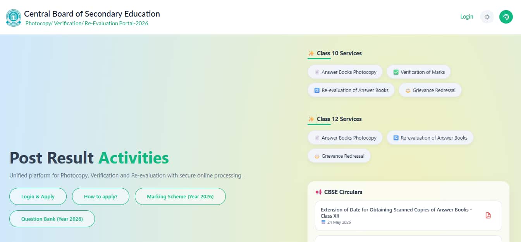
Task: Click the Post Result Activities headline
Action: click(x=89, y=158)
